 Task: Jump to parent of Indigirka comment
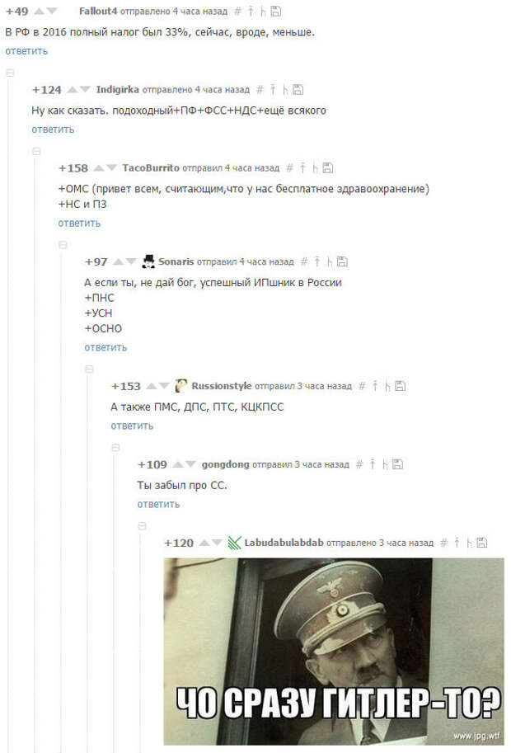pos(273,89)
